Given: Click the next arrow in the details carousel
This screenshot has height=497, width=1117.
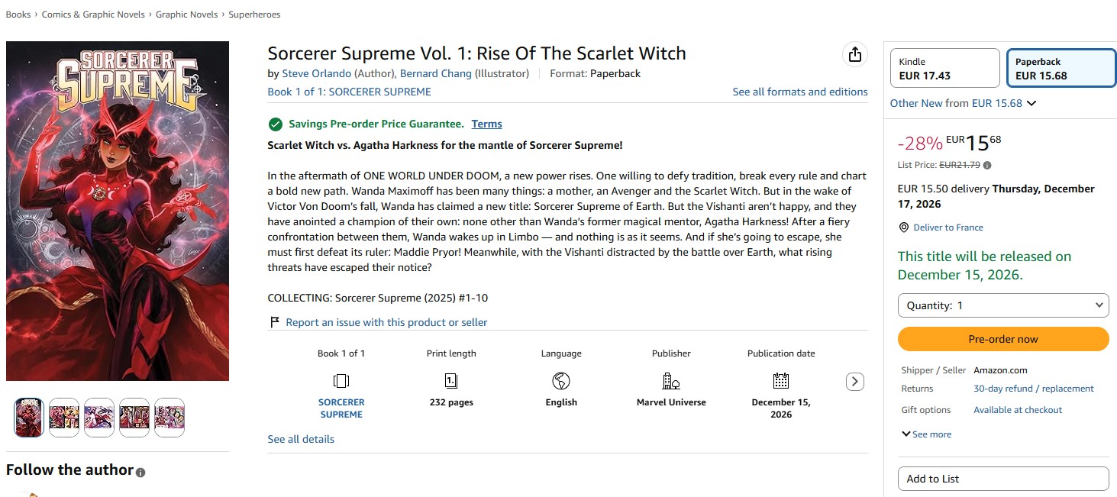Looking at the screenshot, I should (855, 381).
